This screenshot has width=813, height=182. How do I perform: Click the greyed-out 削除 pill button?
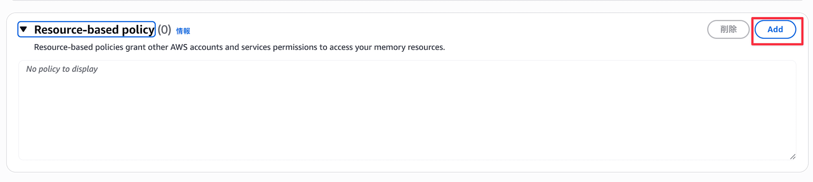point(728,30)
